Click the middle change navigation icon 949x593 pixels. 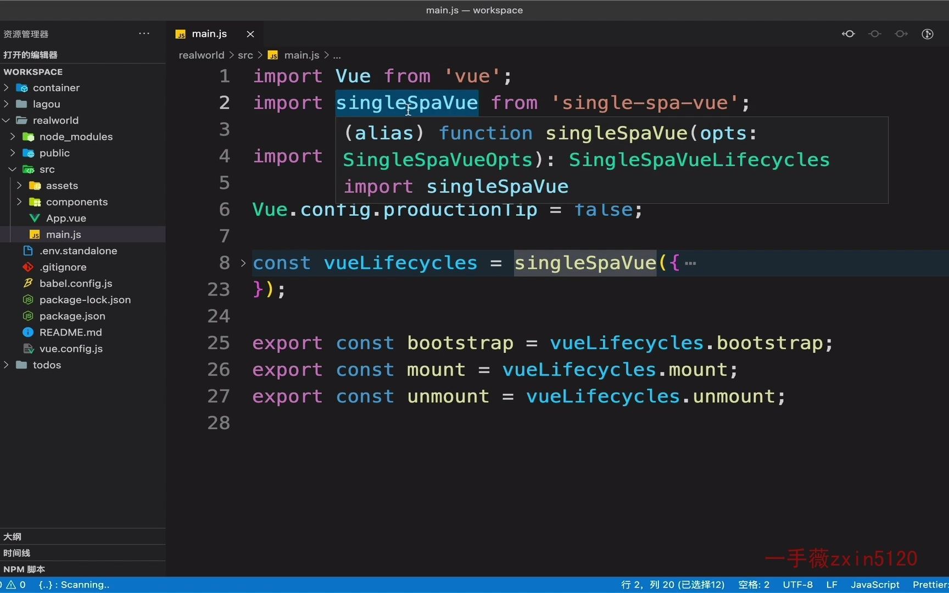point(875,34)
